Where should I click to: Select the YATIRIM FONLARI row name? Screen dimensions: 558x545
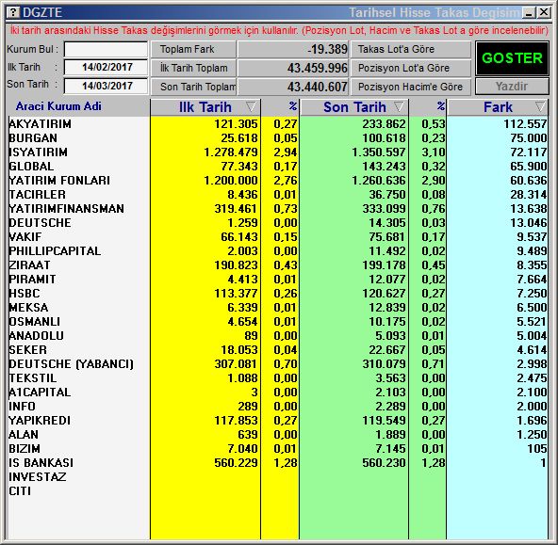click(59, 181)
